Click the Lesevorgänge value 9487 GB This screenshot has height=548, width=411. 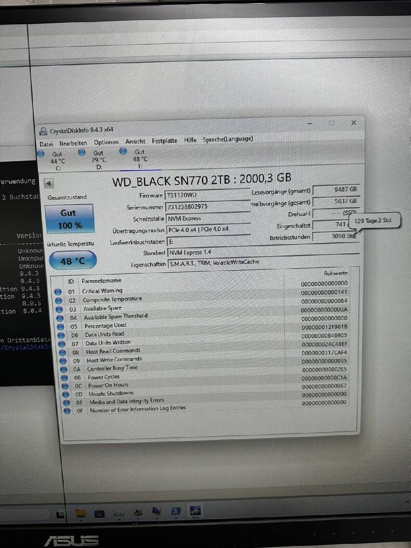point(336,190)
